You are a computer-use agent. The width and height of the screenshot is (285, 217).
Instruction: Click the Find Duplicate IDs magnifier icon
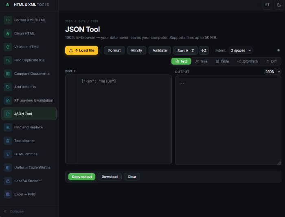pyautogui.click(x=8, y=60)
